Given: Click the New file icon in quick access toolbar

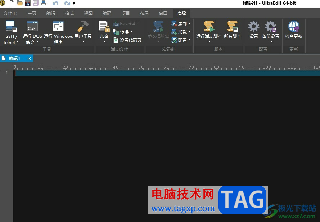Looking at the screenshot, I should click(12, 3).
